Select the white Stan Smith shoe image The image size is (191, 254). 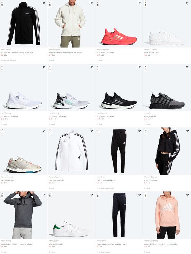click(72, 215)
